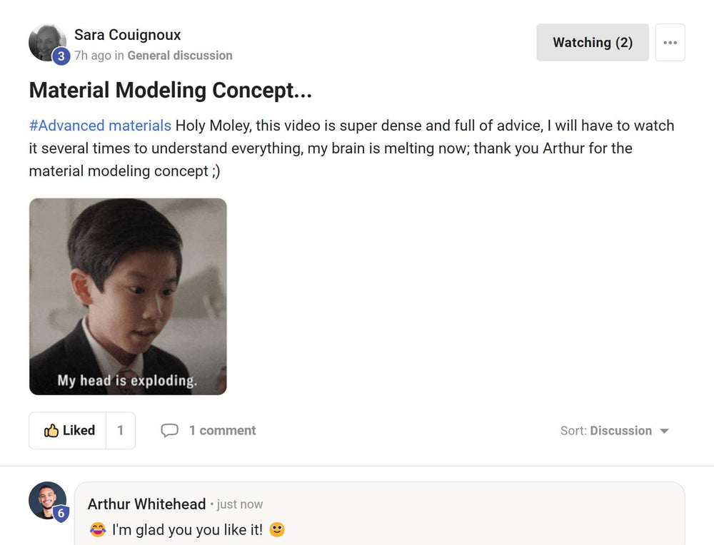The image size is (714, 545).
Task: Click the level 6 shield badge
Action: click(61, 514)
